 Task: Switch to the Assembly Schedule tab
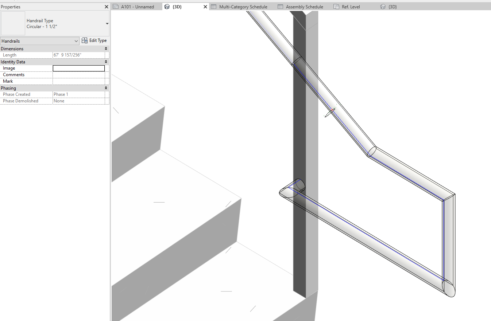(304, 6)
